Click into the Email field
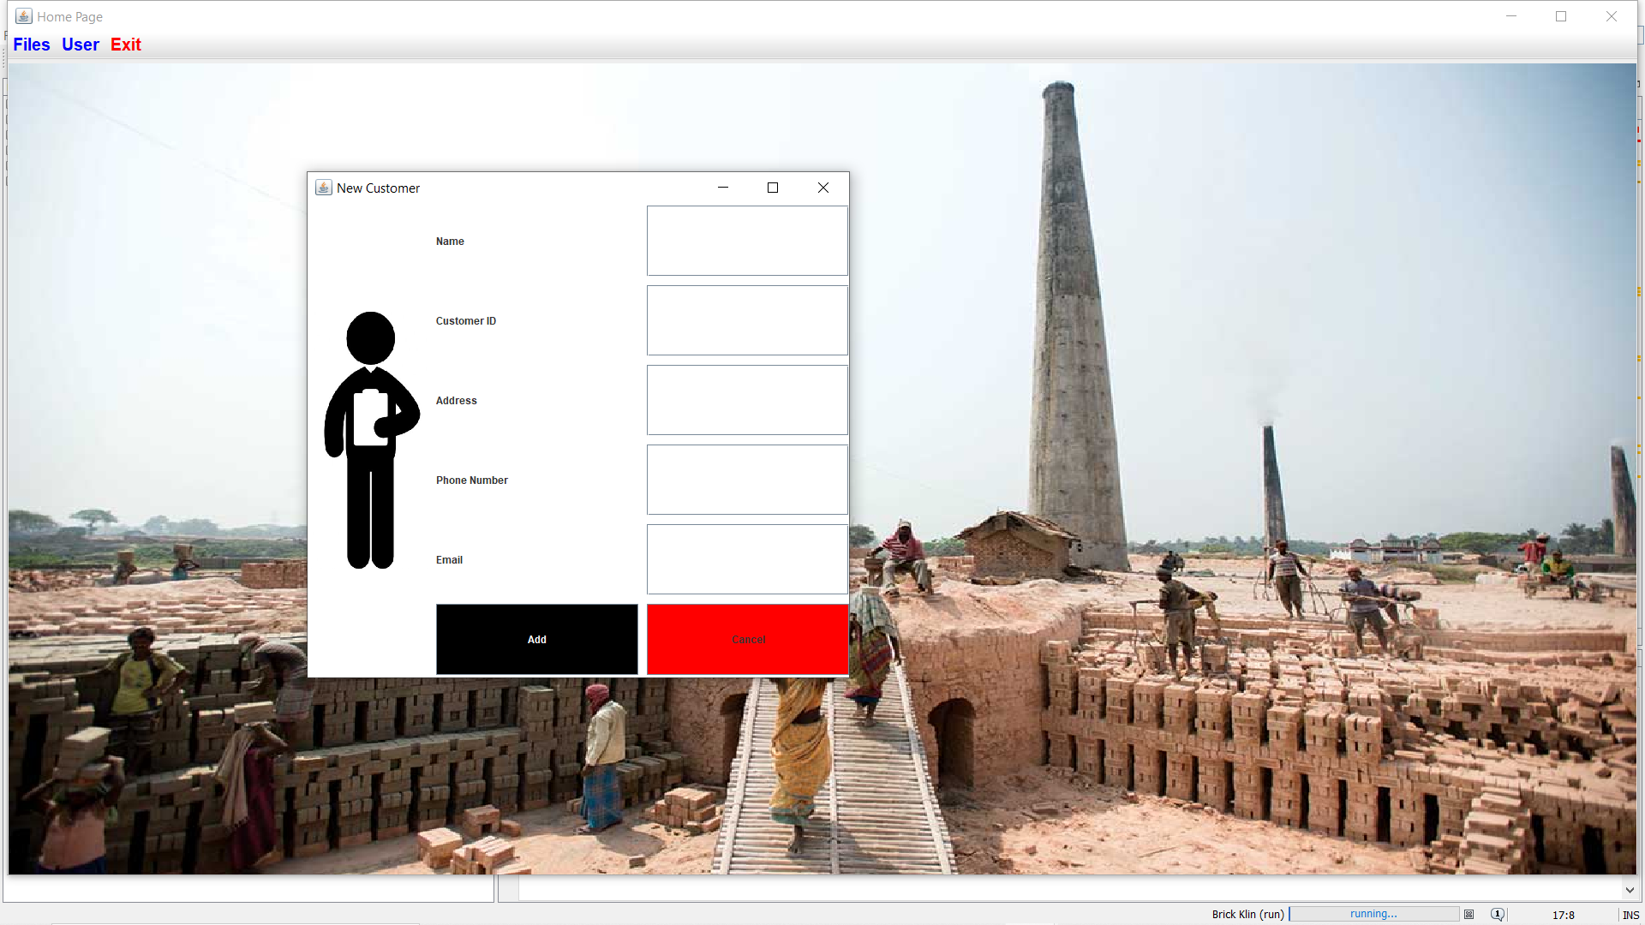Viewport: 1645px width, 925px height. point(747,559)
